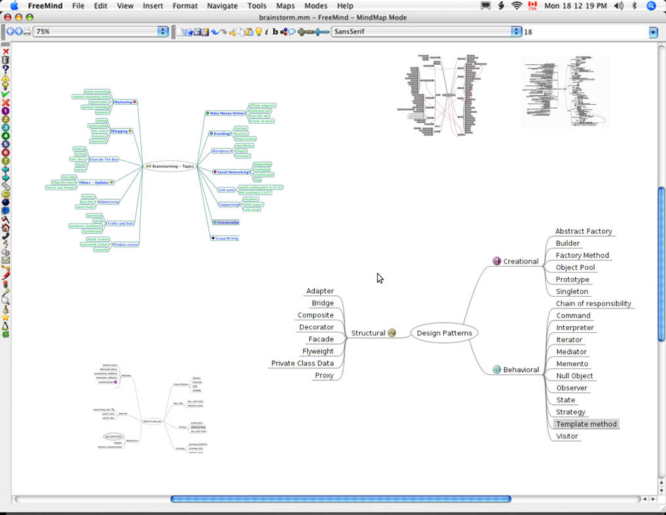This screenshot has height=515, width=666.
Task: Click the Flyweight node
Action: 318,351
